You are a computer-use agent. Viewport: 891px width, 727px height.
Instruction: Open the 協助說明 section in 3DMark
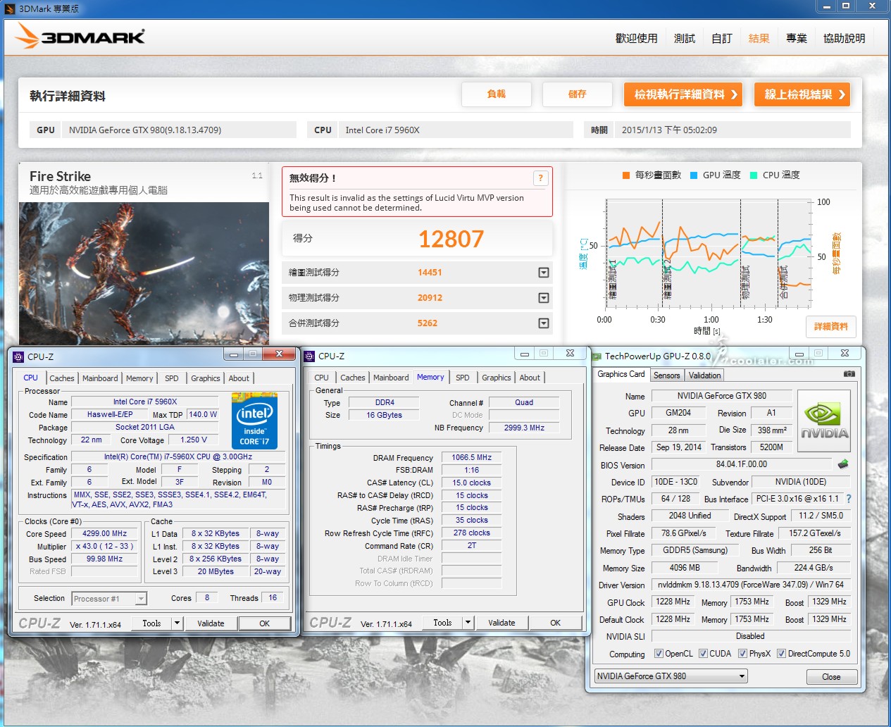(845, 39)
